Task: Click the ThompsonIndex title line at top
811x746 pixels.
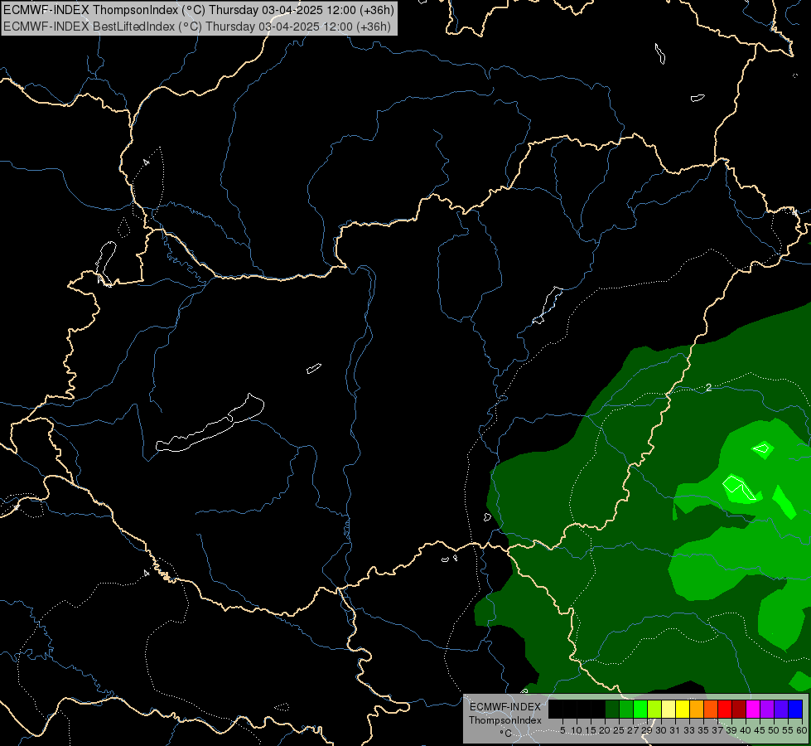Action: point(199,10)
